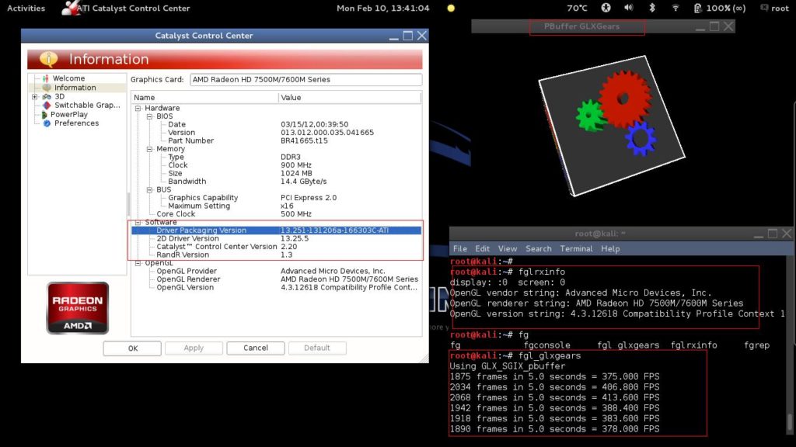Click the Value column header
This screenshot has width=796, height=447.
tap(350, 97)
